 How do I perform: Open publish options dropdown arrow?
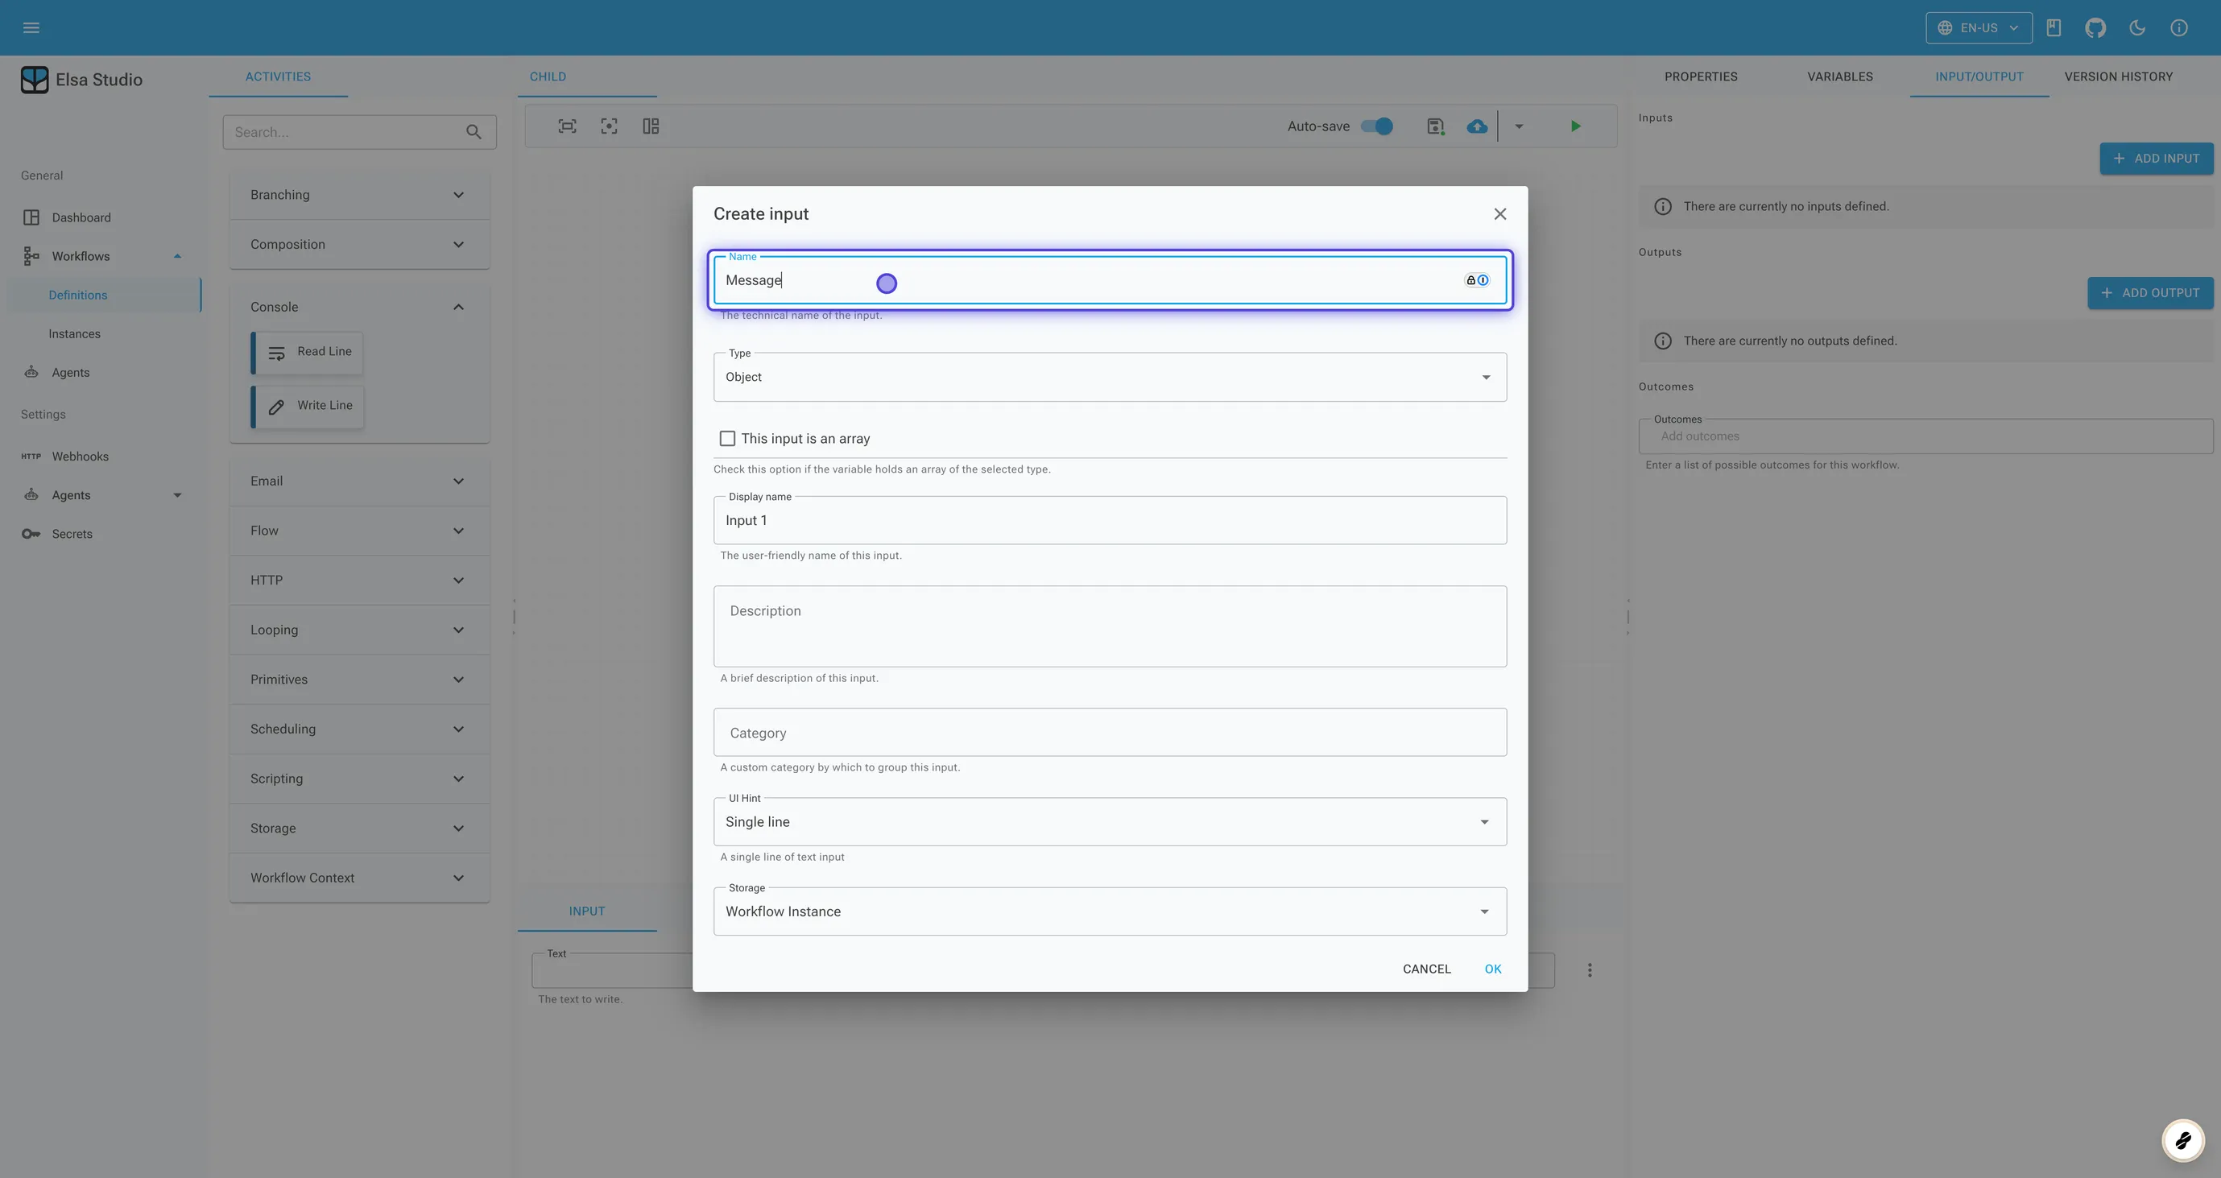pyautogui.click(x=1519, y=126)
